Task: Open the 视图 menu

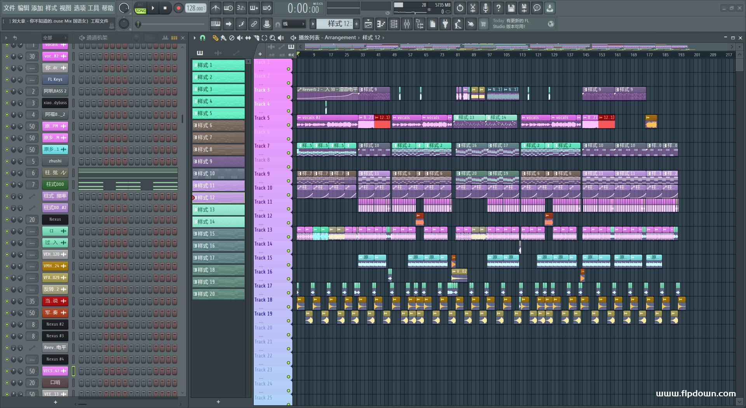Action: click(65, 8)
